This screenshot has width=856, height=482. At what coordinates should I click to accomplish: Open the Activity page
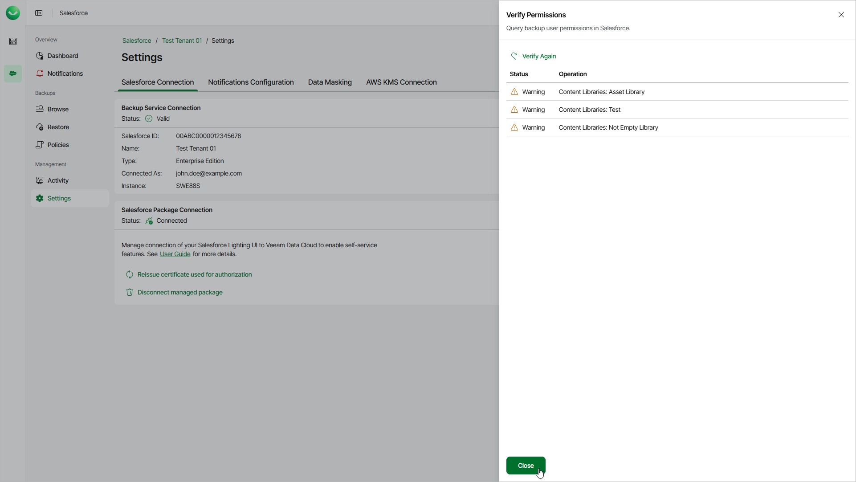click(x=58, y=180)
